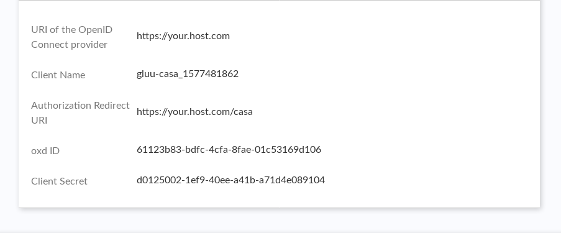The height and width of the screenshot is (233, 561).
Task: Click the https://your.host.com/casa redirect URI value
Action: (194, 112)
